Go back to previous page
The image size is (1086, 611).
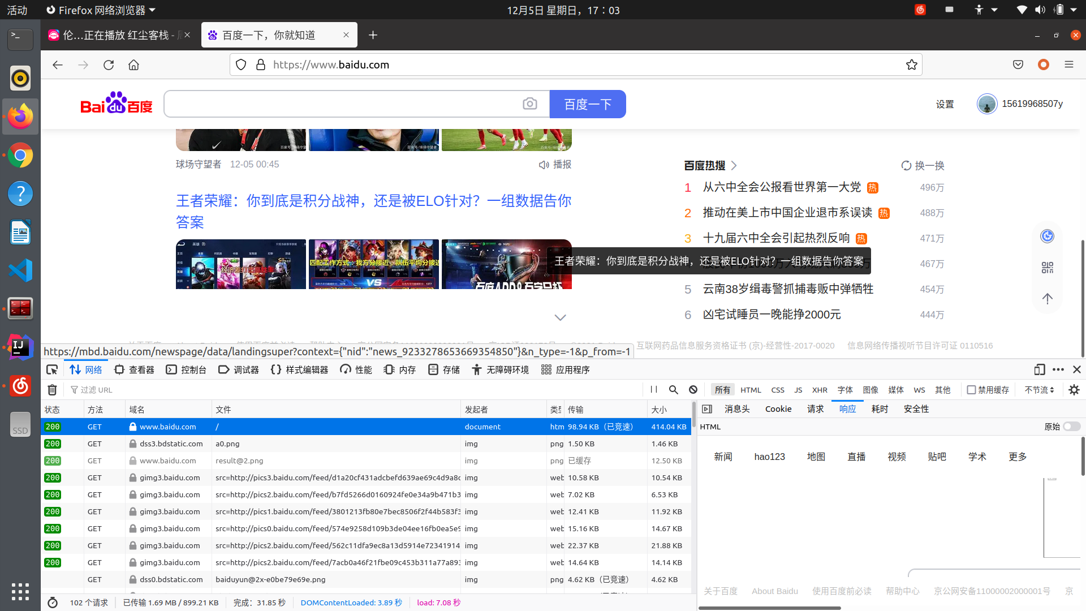pos(58,65)
